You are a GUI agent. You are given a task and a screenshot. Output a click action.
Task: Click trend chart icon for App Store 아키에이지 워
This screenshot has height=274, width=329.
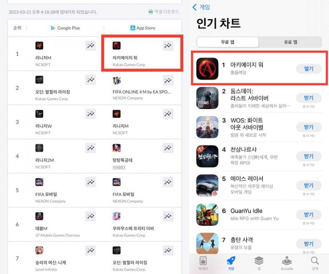[x=168, y=46]
